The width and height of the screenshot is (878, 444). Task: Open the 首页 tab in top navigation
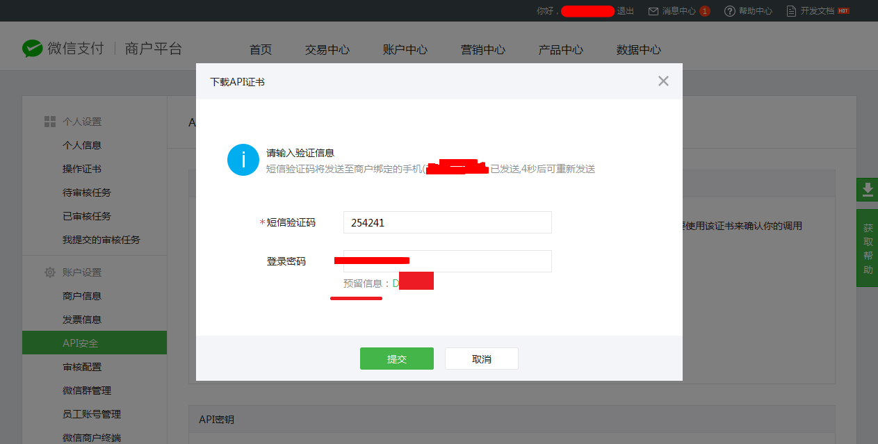pos(261,49)
